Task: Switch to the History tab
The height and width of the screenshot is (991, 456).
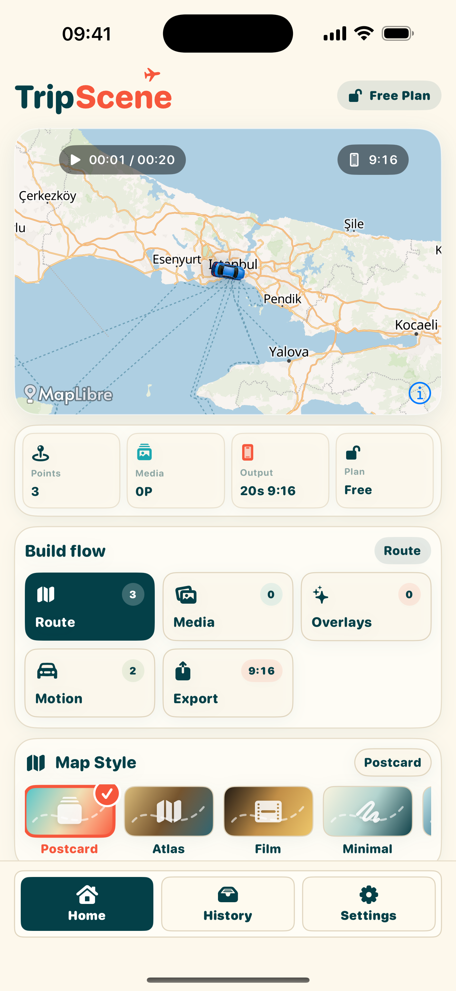Action: point(228,904)
